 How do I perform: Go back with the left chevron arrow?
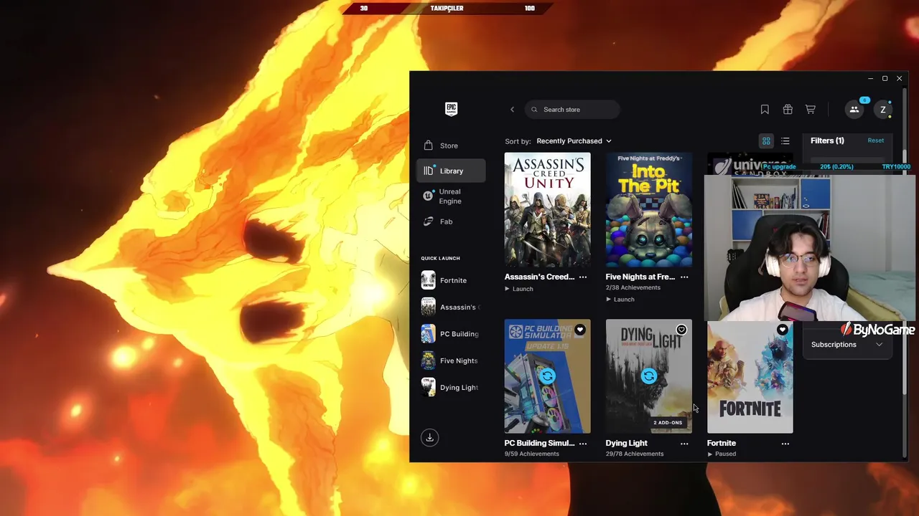[x=512, y=110]
